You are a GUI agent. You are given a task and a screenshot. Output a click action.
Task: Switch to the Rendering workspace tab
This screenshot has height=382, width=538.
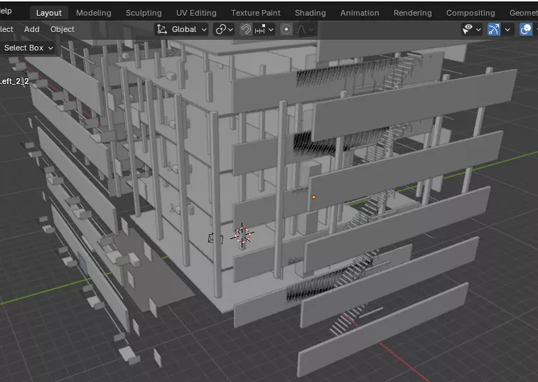(413, 13)
